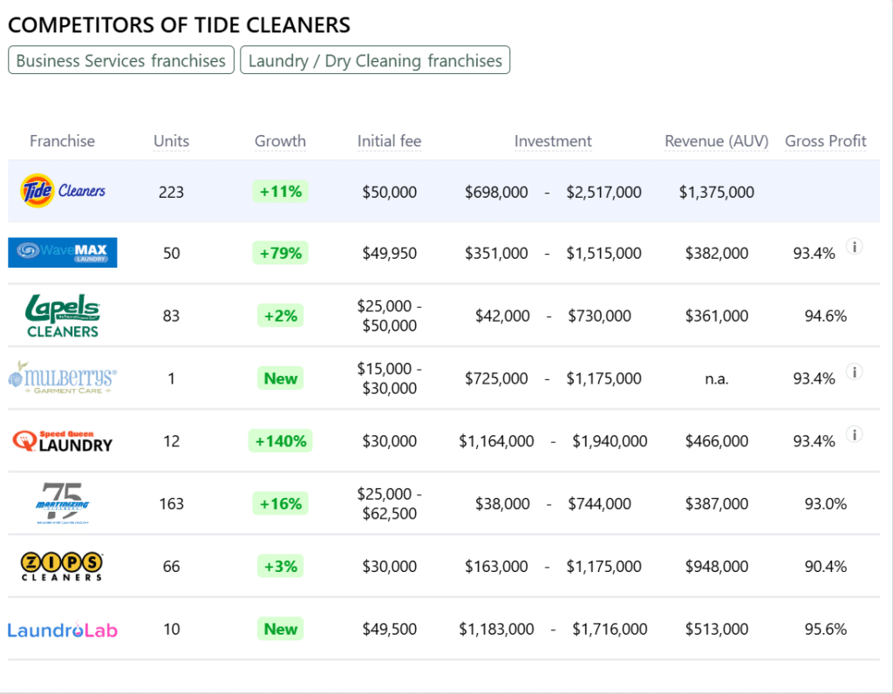Open the Martinizing 75 logo
This screenshot has height=694, width=893.
point(63,503)
